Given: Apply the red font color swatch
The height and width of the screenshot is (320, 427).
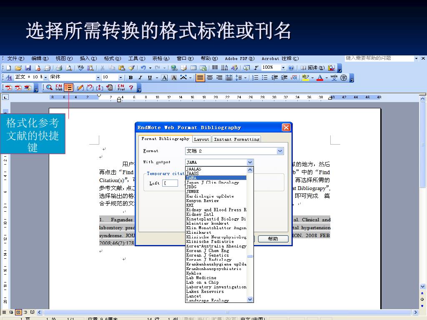Looking at the screenshot, I should [320, 77].
